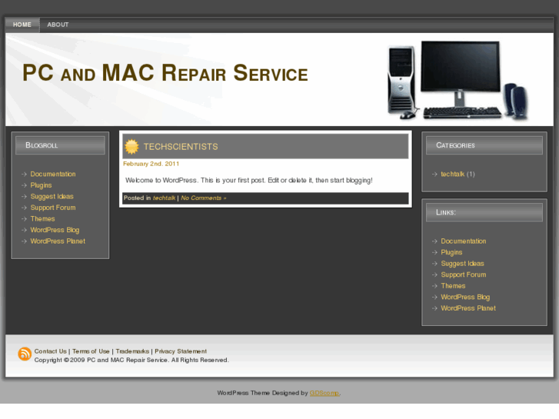The height and width of the screenshot is (419, 559).
Task: Click the orange RSS feed icon
Action: (25, 354)
